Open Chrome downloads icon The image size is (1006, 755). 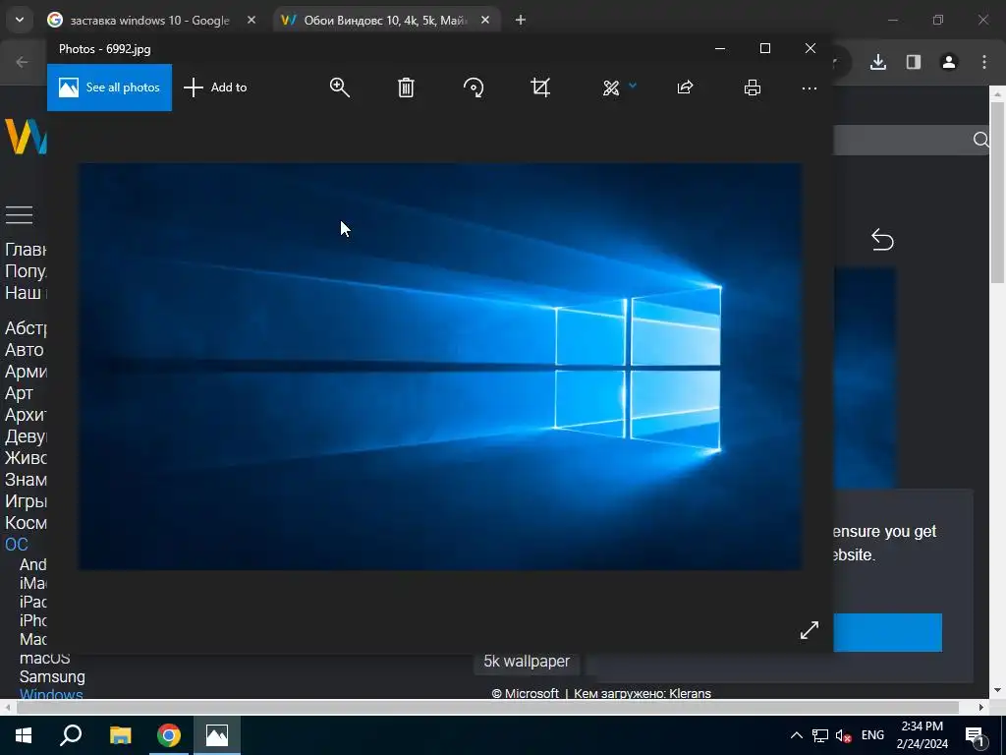tap(878, 62)
